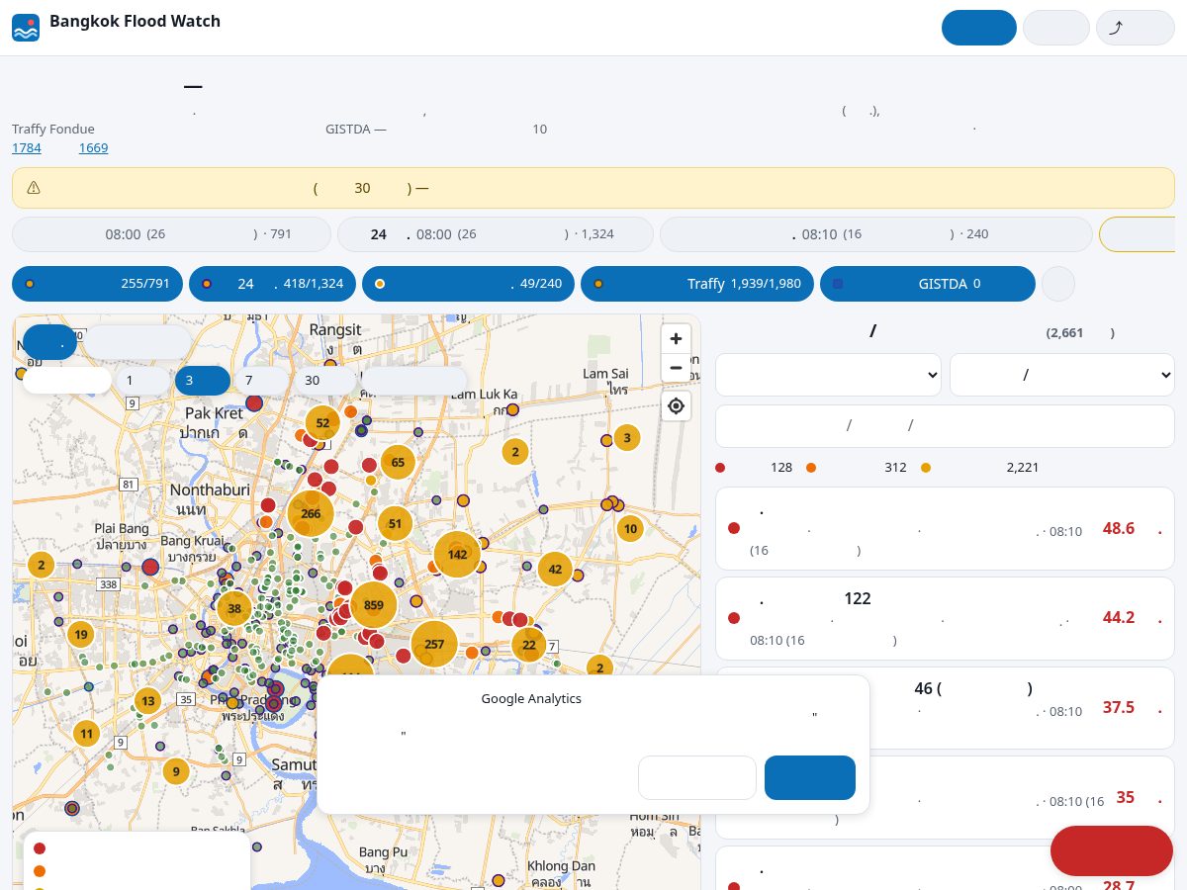Click the status chip showing 08:10 · 240
Screen dimensions: 1187x890
pos(876,234)
